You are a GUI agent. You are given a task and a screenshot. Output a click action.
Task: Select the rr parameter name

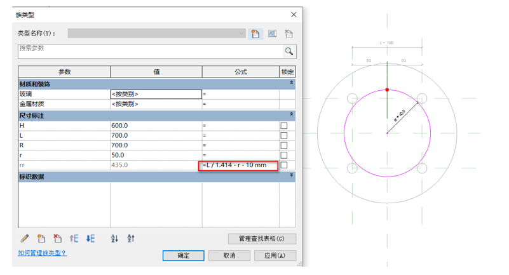(x=64, y=165)
